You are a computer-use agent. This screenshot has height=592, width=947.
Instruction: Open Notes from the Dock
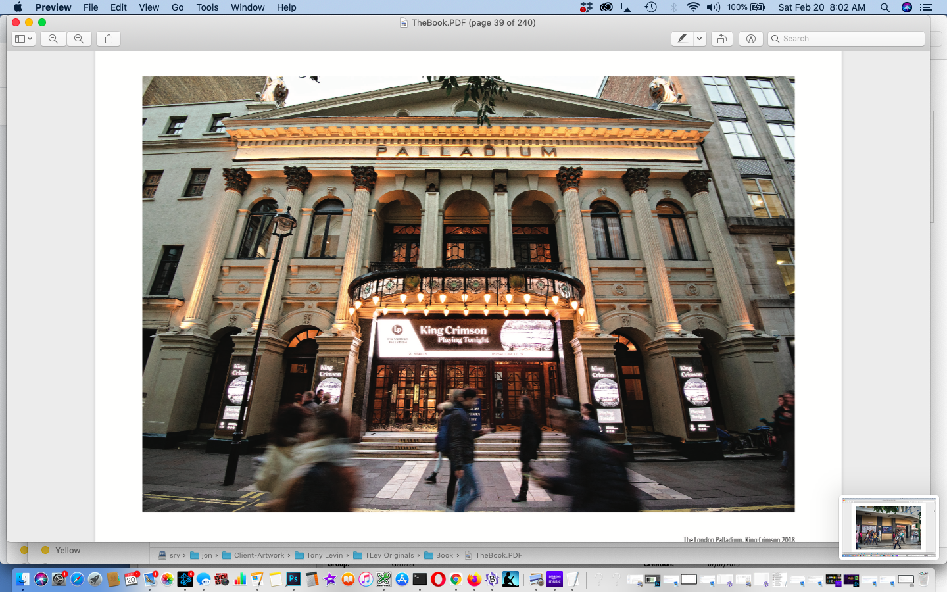[276, 579]
